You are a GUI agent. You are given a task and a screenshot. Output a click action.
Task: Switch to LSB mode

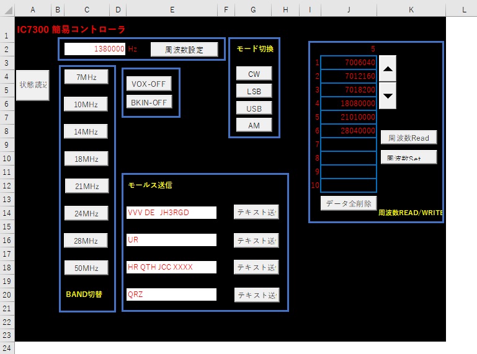coord(254,91)
